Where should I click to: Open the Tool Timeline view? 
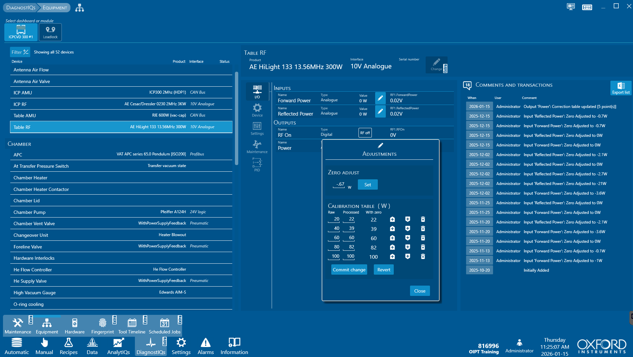coord(132,325)
